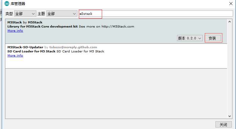Open the 类型 (type) dropdown
The height and width of the screenshot is (129, 236).
click(25, 14)
